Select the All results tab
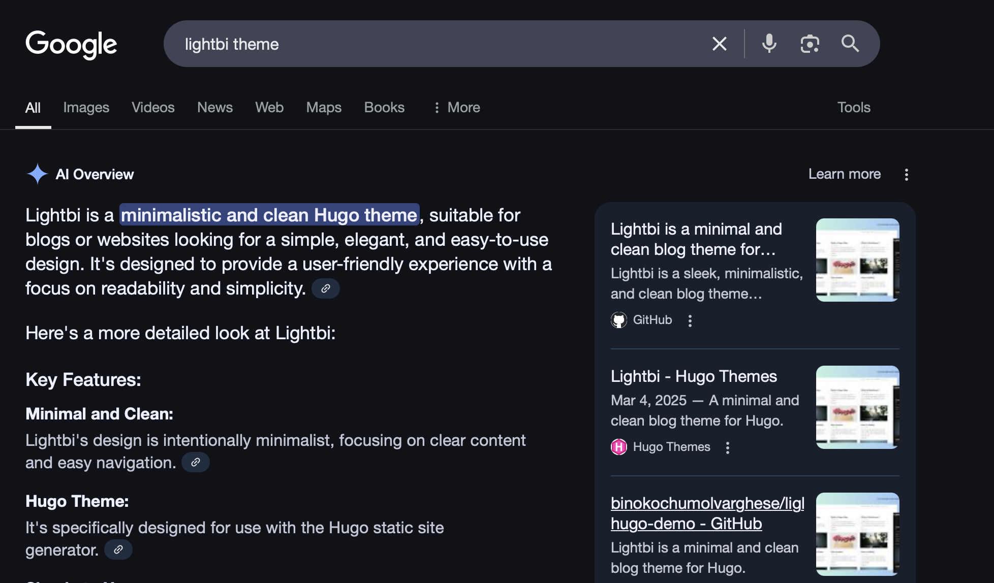 coord(33,108)
